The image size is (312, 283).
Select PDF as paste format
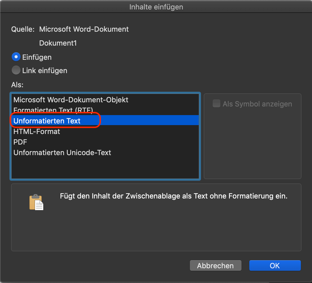click(x=105, y=142)
